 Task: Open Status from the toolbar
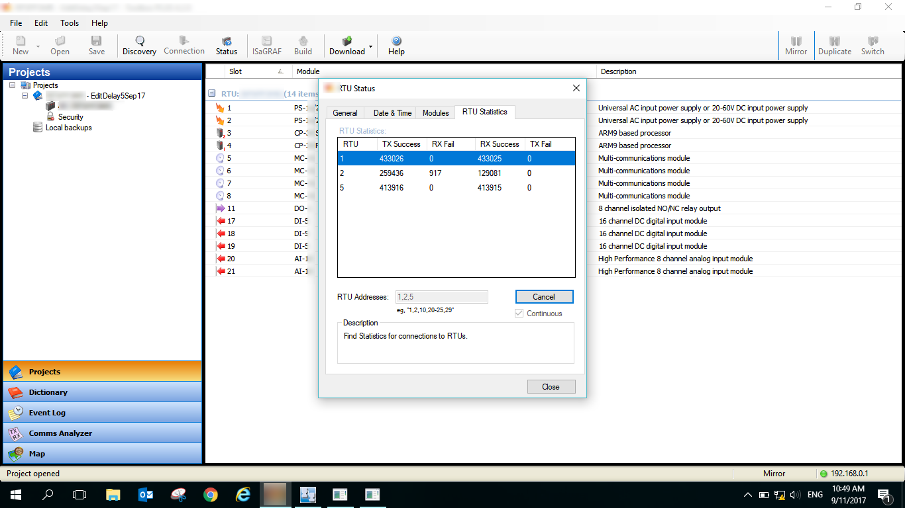click(x=227, y=46)
